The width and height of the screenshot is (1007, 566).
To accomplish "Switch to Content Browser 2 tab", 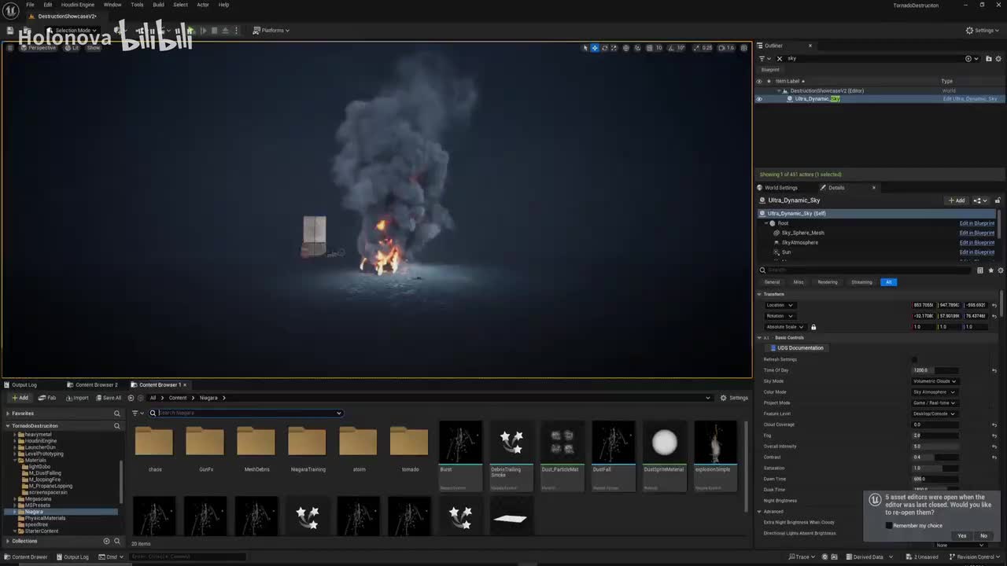I will 93,385.
